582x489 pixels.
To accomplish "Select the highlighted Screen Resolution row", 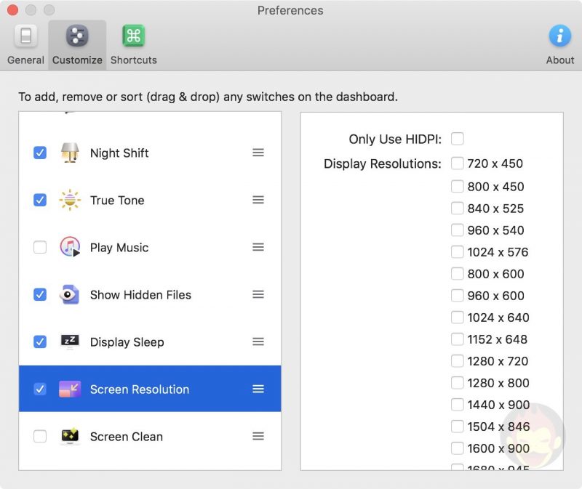I will click(145, 389).
